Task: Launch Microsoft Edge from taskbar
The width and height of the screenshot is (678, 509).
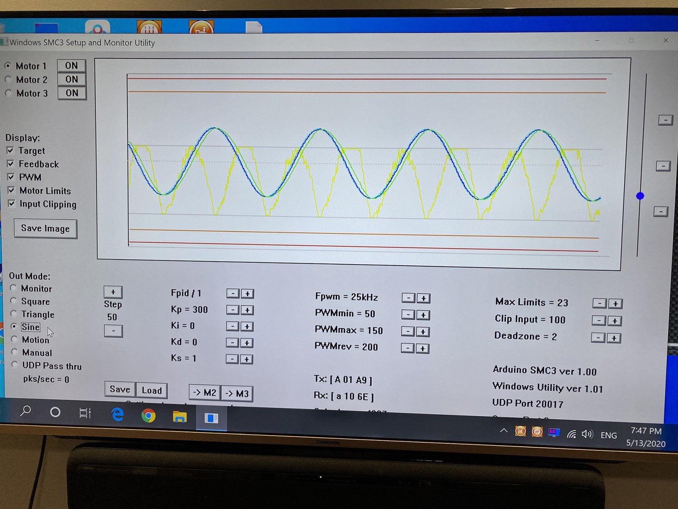Action: [x=117, y=414]
